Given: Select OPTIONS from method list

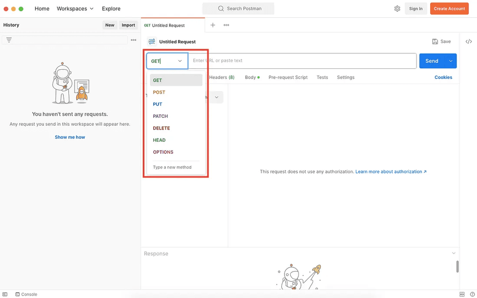Looking at the screenshot, I should [x=176, y=152].
